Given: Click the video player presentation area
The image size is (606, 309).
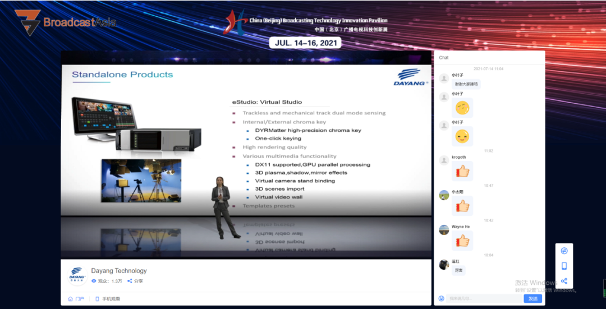Looking at the screenshot, I should 246,155.
